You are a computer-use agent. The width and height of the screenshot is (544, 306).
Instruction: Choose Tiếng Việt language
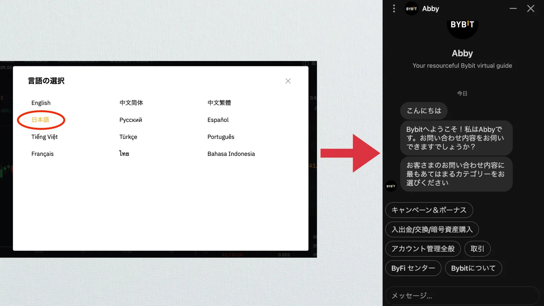45,137
